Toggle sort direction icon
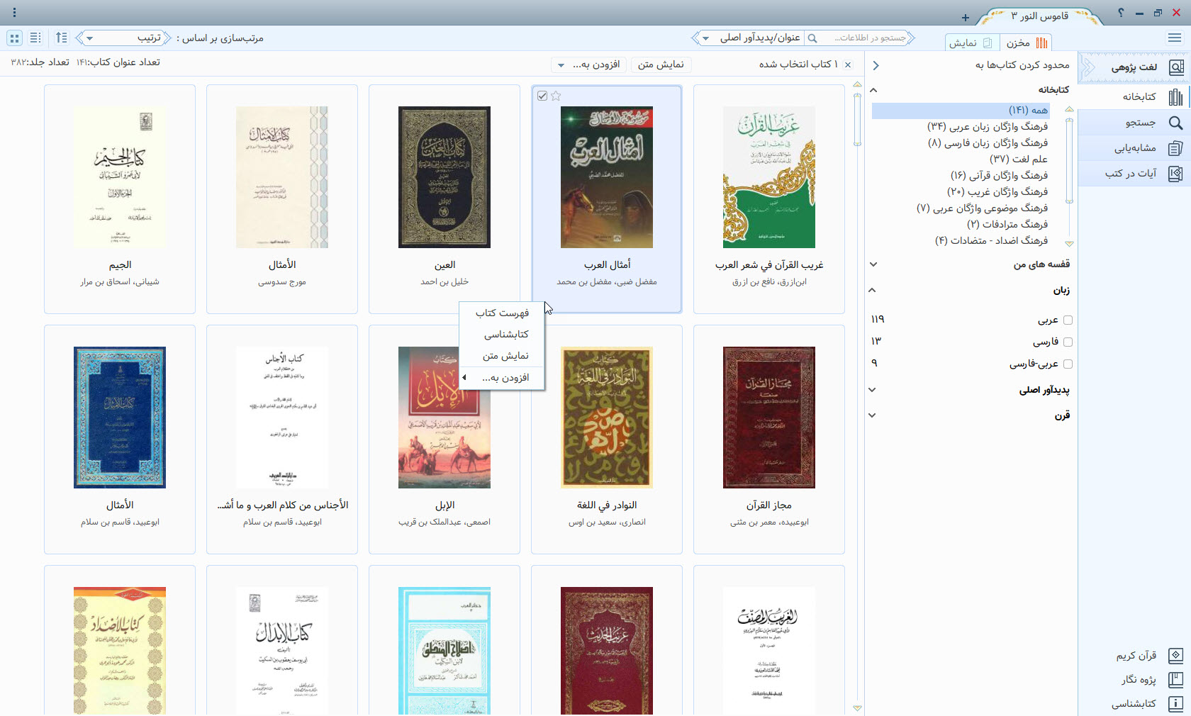Viewport: 1191px width, 716px height. coord(61,38)
